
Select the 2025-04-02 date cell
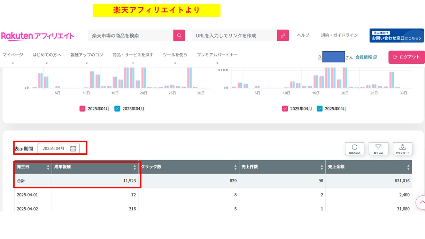click(28, 209)
